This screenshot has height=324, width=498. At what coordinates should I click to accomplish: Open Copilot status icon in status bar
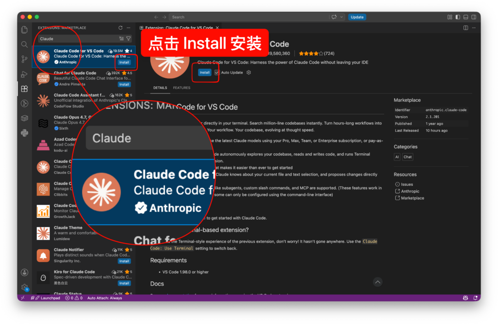465,298
